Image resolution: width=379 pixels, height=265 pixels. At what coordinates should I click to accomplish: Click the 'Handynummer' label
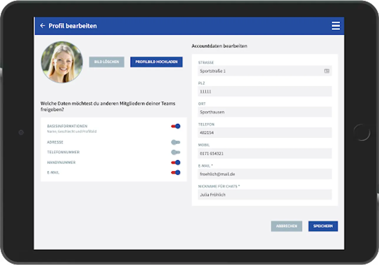[61, 163]
